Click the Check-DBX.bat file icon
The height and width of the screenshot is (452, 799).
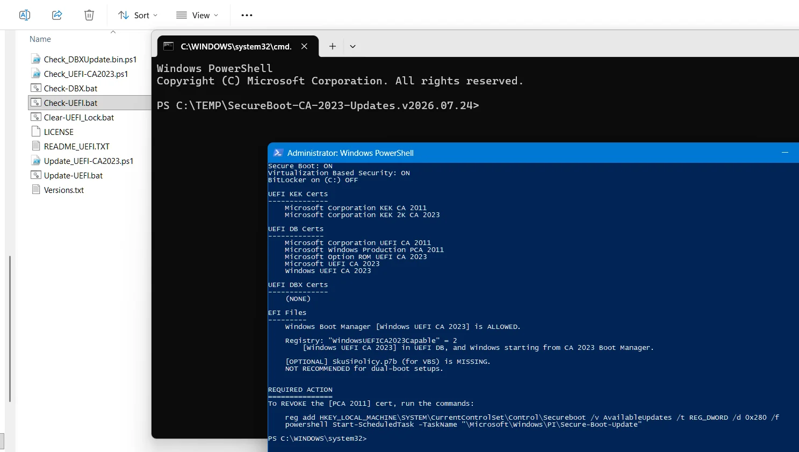tap(36, 88)
